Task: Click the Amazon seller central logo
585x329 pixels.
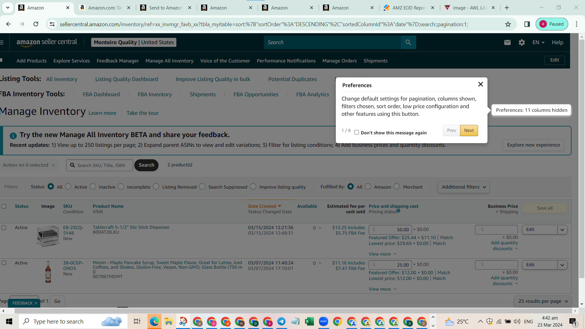Action: pyautogui.click(x=47, y=42)
